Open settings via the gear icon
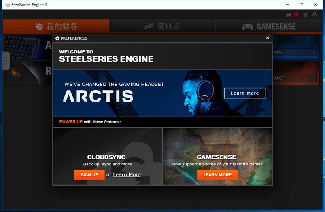325x212 pixels. coord(305,15)
